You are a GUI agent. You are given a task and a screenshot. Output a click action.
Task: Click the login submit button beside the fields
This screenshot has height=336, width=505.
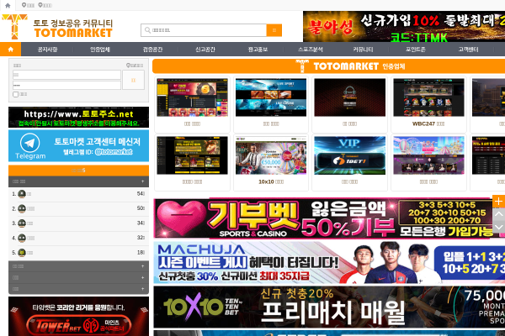click(133, 80)
